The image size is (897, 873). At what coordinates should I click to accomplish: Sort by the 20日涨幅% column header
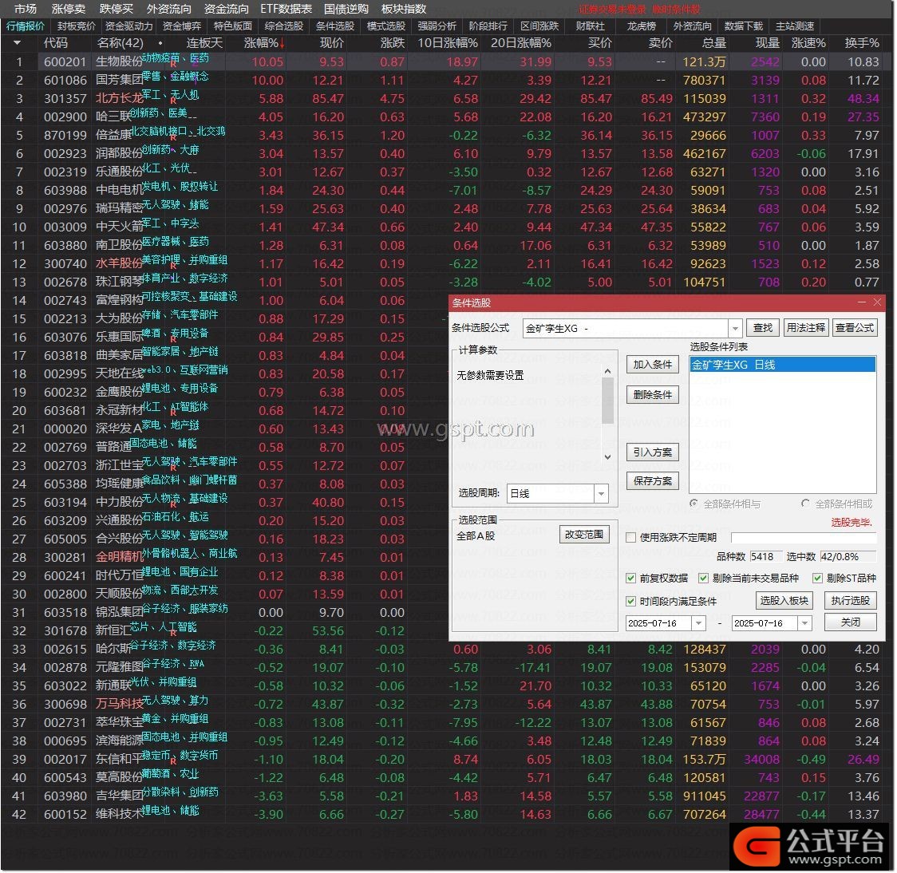pos(521,43)
